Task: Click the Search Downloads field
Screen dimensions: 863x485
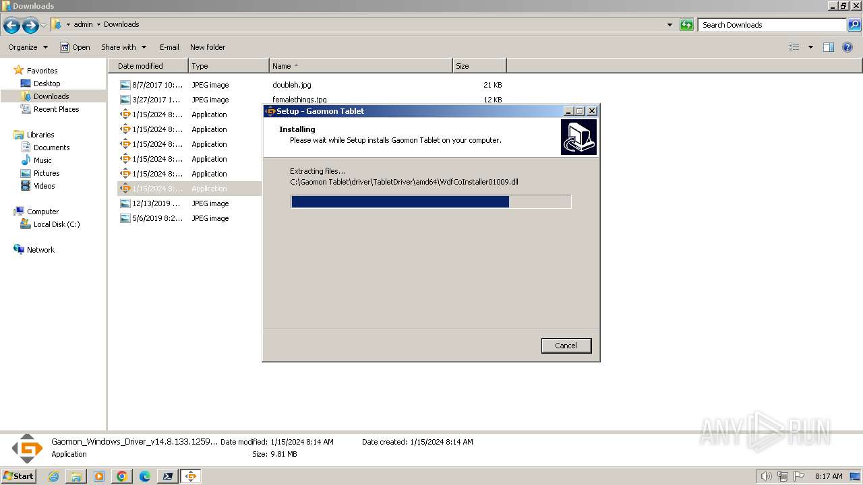Action: coord(772,25)
